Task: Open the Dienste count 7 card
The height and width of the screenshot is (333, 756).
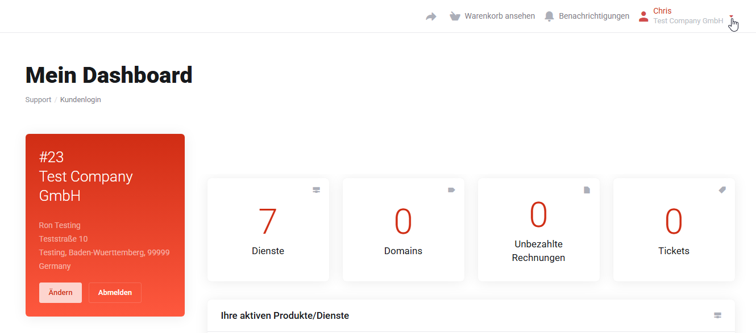Action: click(268, 230)
